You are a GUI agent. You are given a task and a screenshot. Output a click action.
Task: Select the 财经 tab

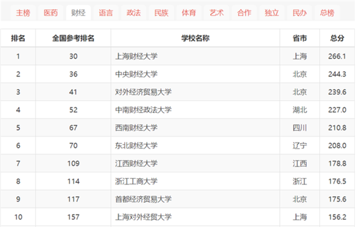coord(78,12)
